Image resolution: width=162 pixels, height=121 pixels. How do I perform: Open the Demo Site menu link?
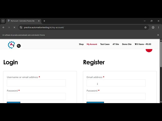pyautogui.click(x=127, y=44)
